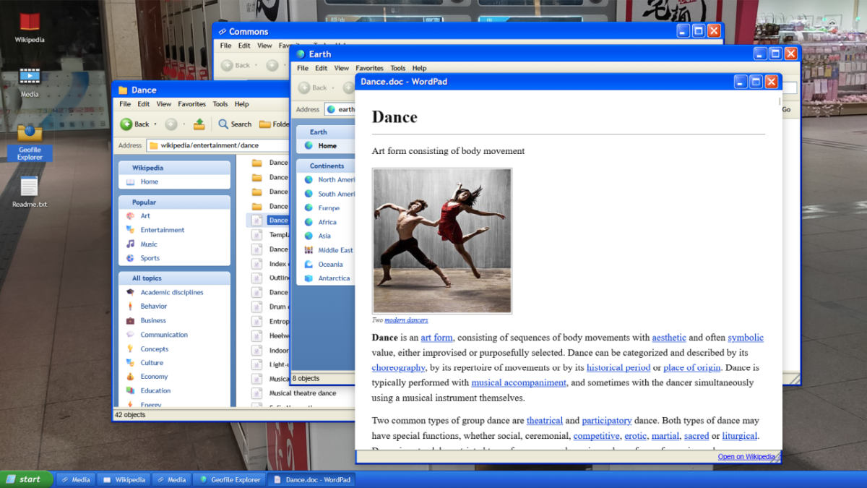Click the Dance window address field
867x488 pixels.
[217, 145]
